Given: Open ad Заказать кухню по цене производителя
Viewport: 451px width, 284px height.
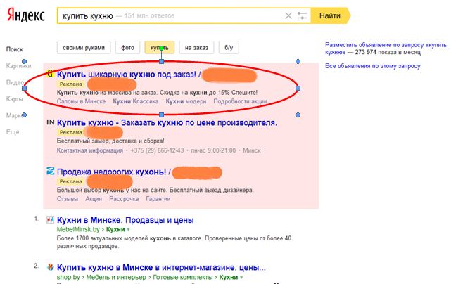Looking at the screenshot, I should click(x=167, y=123).
